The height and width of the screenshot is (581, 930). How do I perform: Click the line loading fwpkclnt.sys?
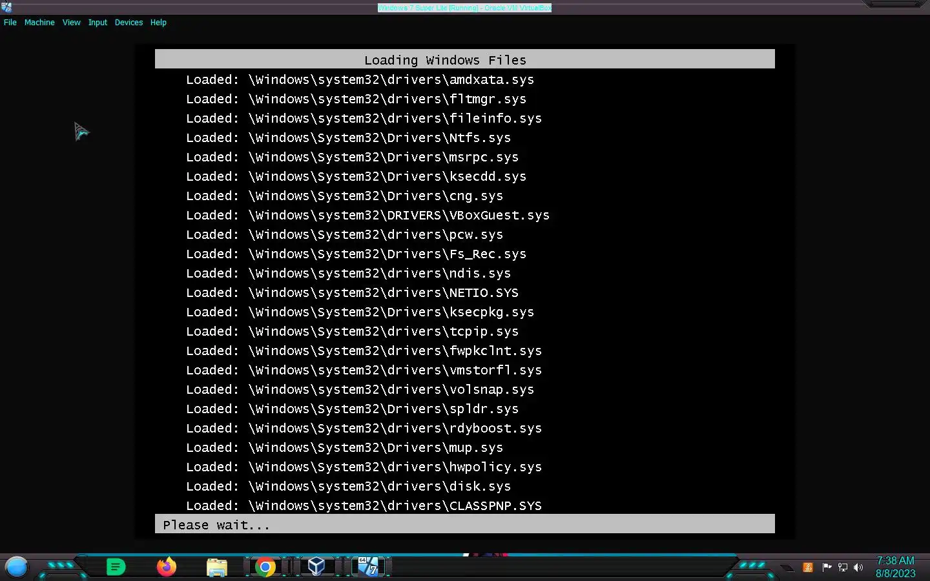(x=364, y=351)
